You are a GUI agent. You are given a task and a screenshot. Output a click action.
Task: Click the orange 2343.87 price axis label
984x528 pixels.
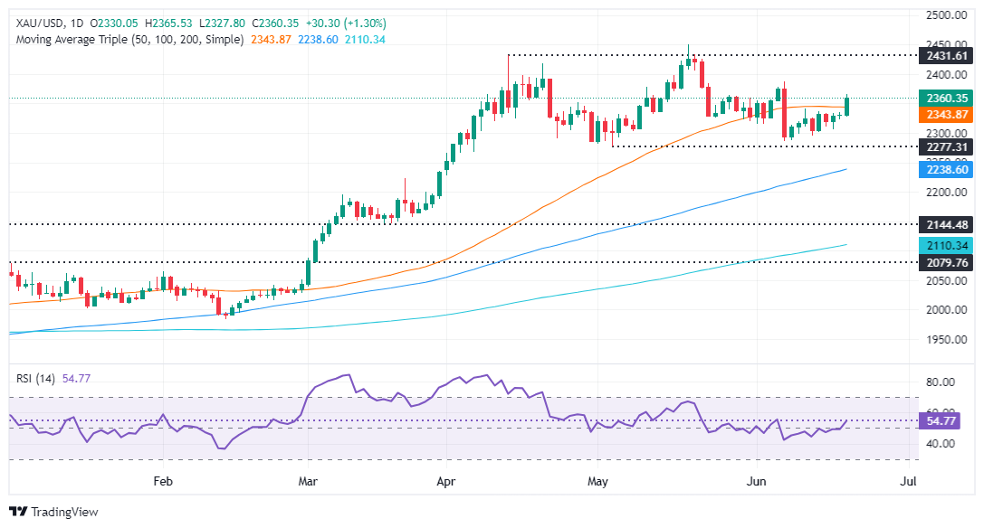tap(946, 115)
